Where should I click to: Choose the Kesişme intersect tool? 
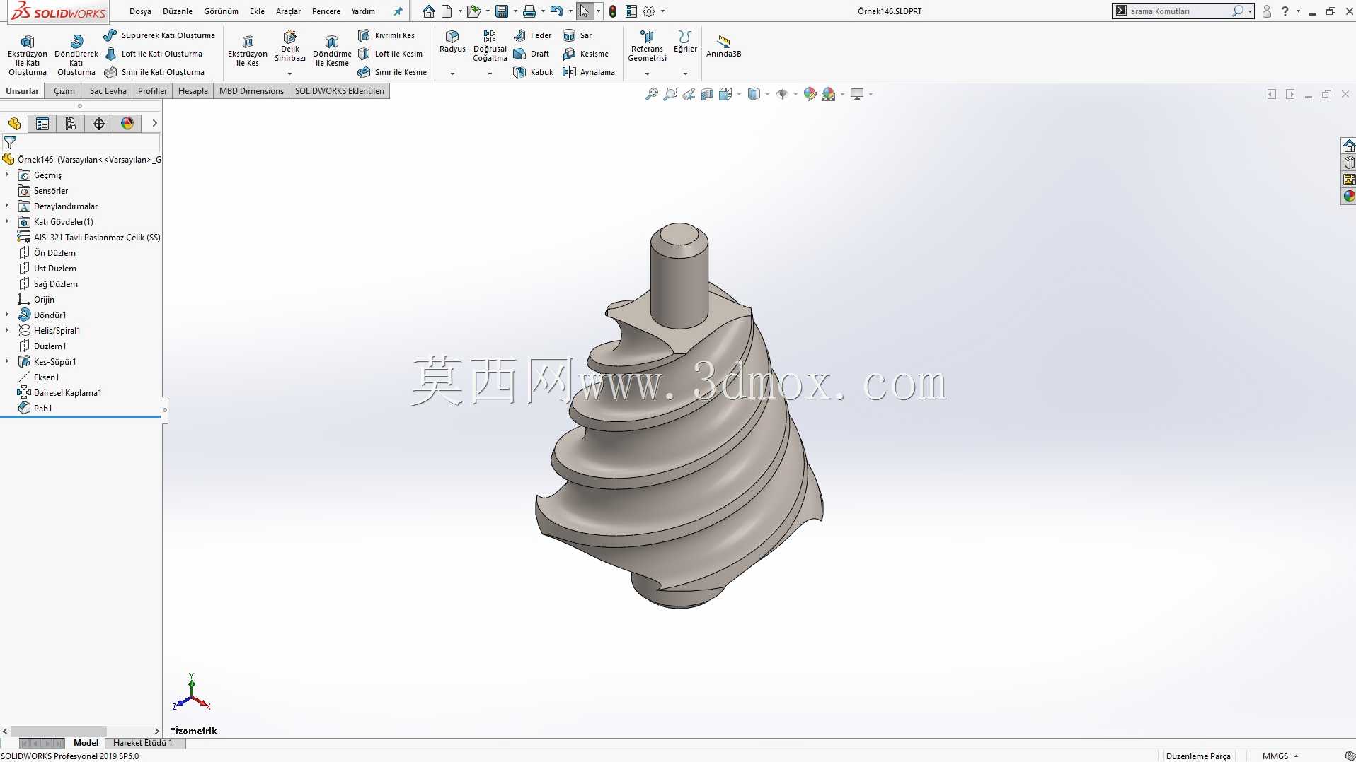point(585,54)
